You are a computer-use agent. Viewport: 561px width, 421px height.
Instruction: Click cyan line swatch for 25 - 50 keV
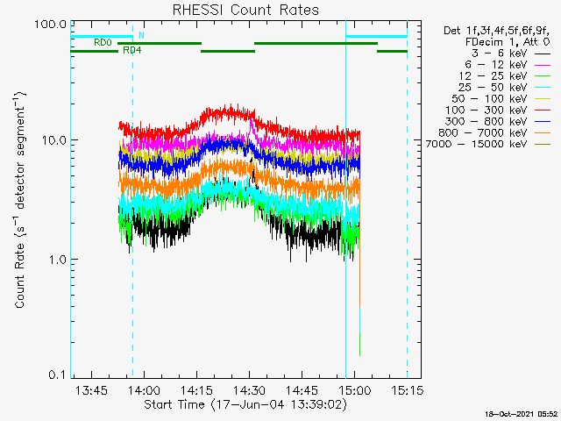pyautogui.click(x=543, y=88)
